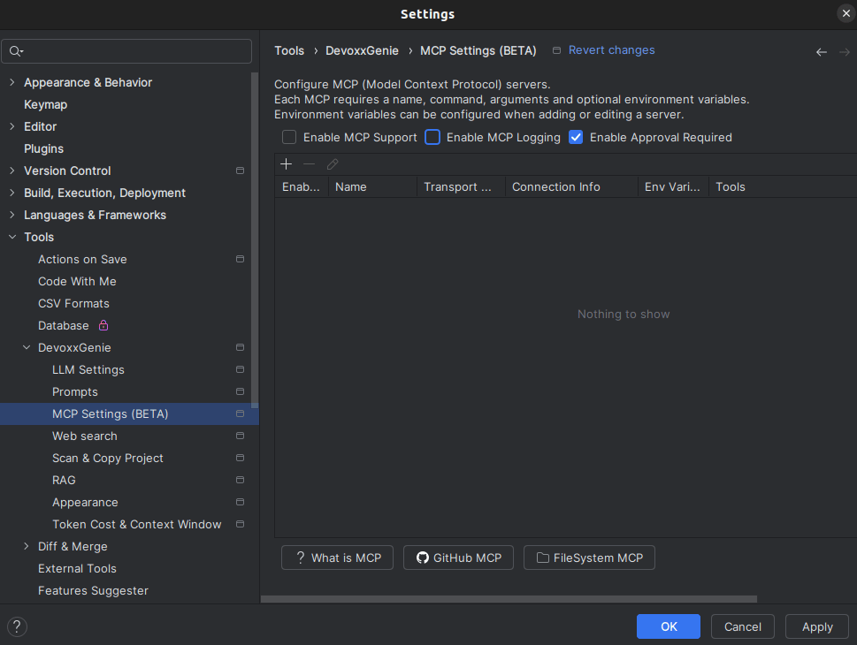Screen dimensions: 857x645
Task: Select Keymap in settings sidebar
Action: (x=45, y=104)
